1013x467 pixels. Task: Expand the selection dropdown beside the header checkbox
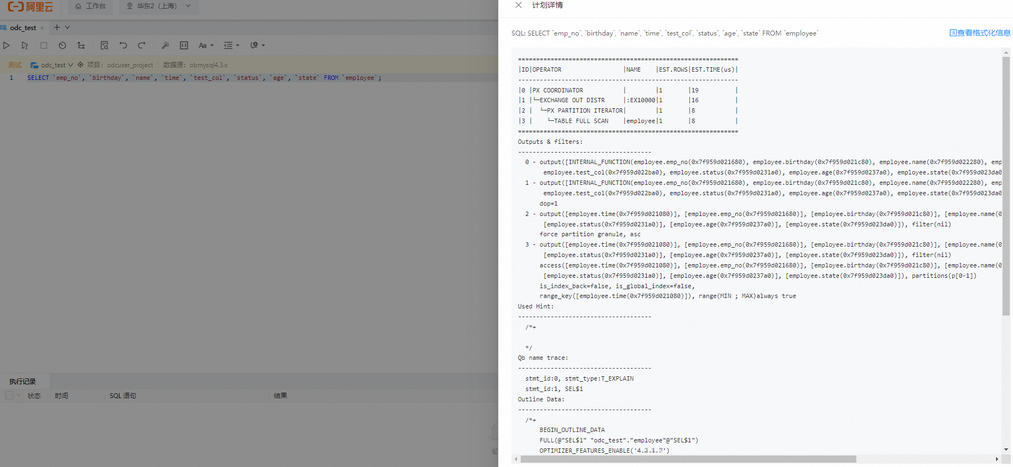(x=19, y=395)
